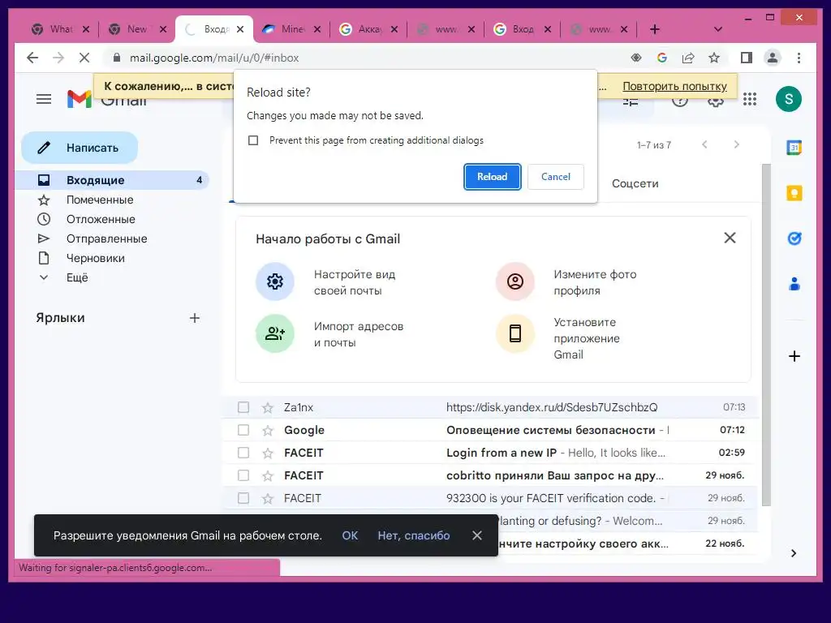This screenshot has height=623, width=831.
Task: Close the Начало работы с Gmail card
Action: tap(730, 238)
